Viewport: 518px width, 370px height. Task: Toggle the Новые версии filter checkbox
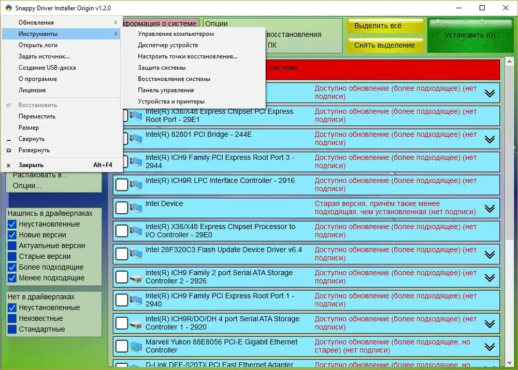(12, 235)
